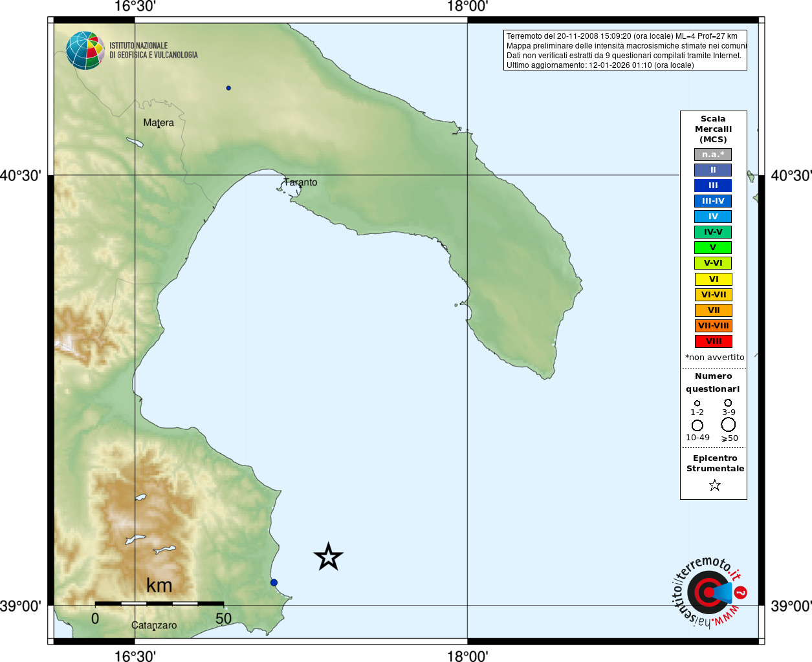
Task: Select the orange VII intensity swatch
Action: 714,310
